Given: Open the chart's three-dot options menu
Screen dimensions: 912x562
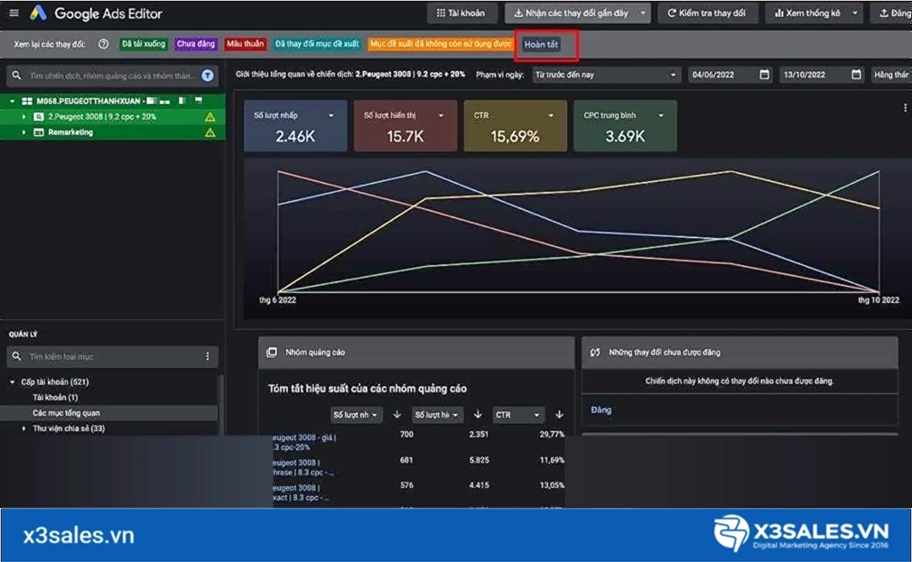Looking at the screenshot, I should tap(904, 107).
